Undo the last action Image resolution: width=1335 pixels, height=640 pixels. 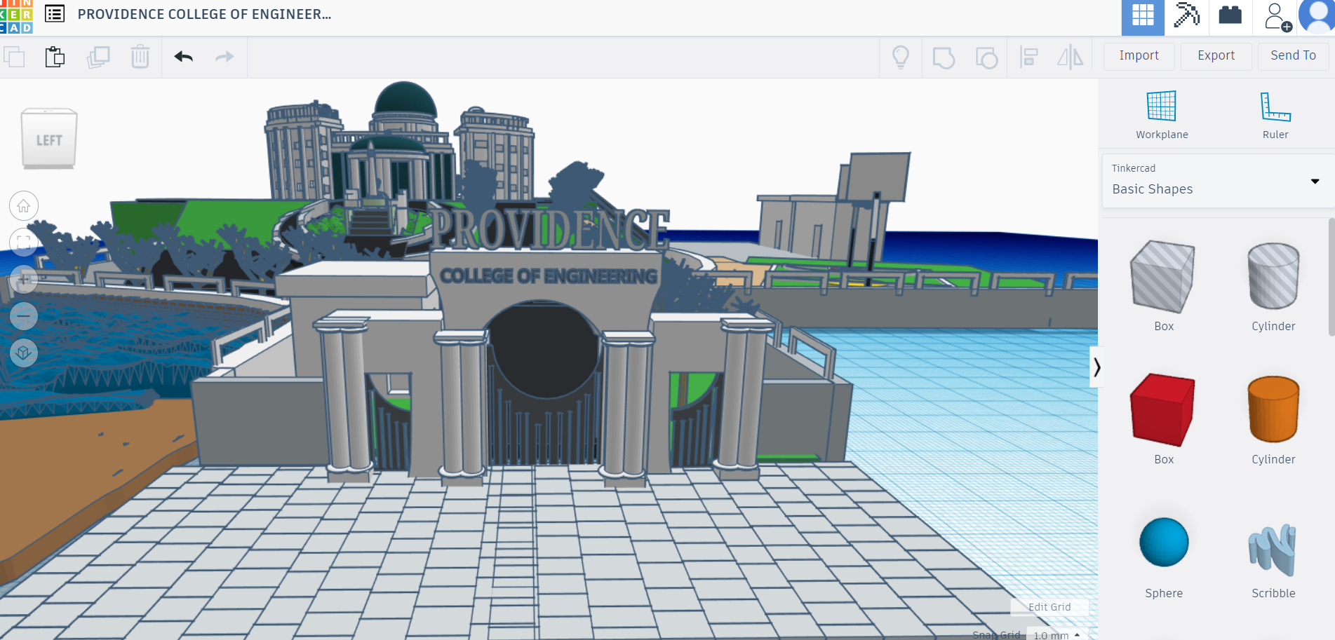(184, 57)
